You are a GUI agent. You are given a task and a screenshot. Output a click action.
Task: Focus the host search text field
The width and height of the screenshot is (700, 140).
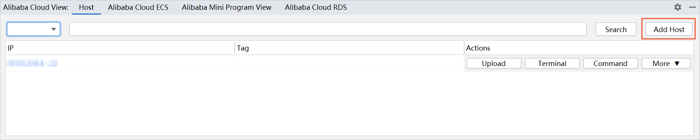[x=328, y=29]
